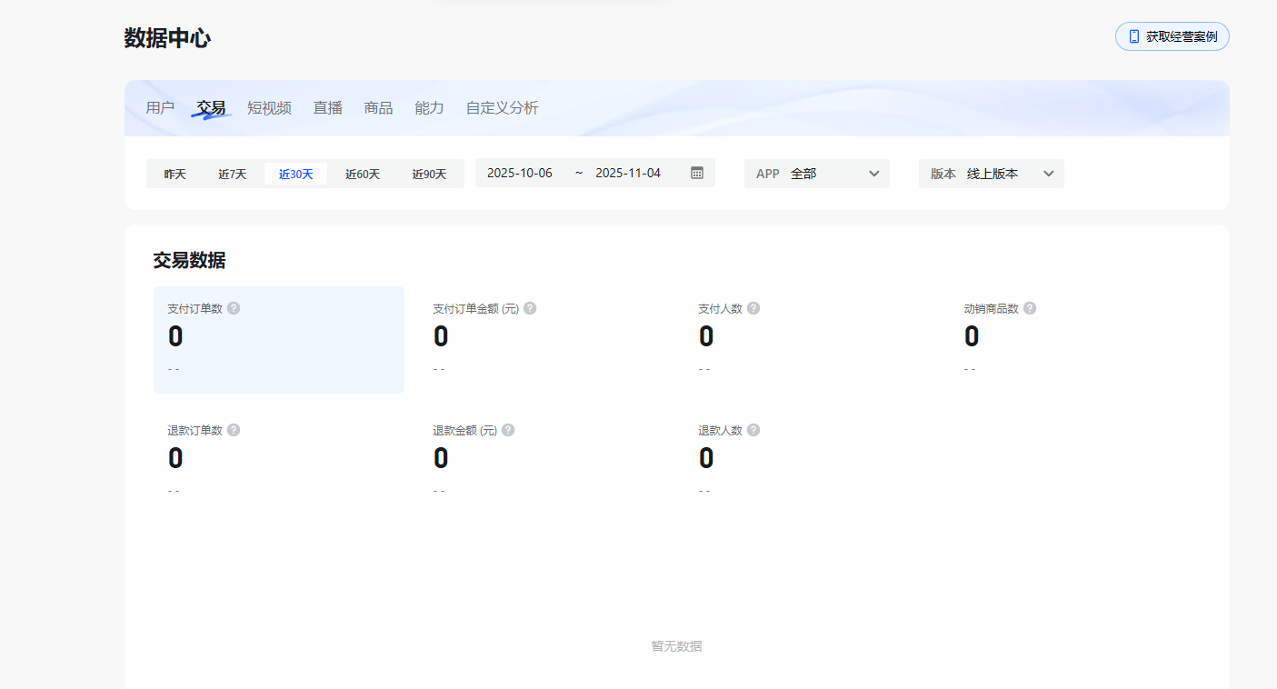Click help icon next to 支付订单数
This screenshot has height=689, width=1277.
click(234, 308)
